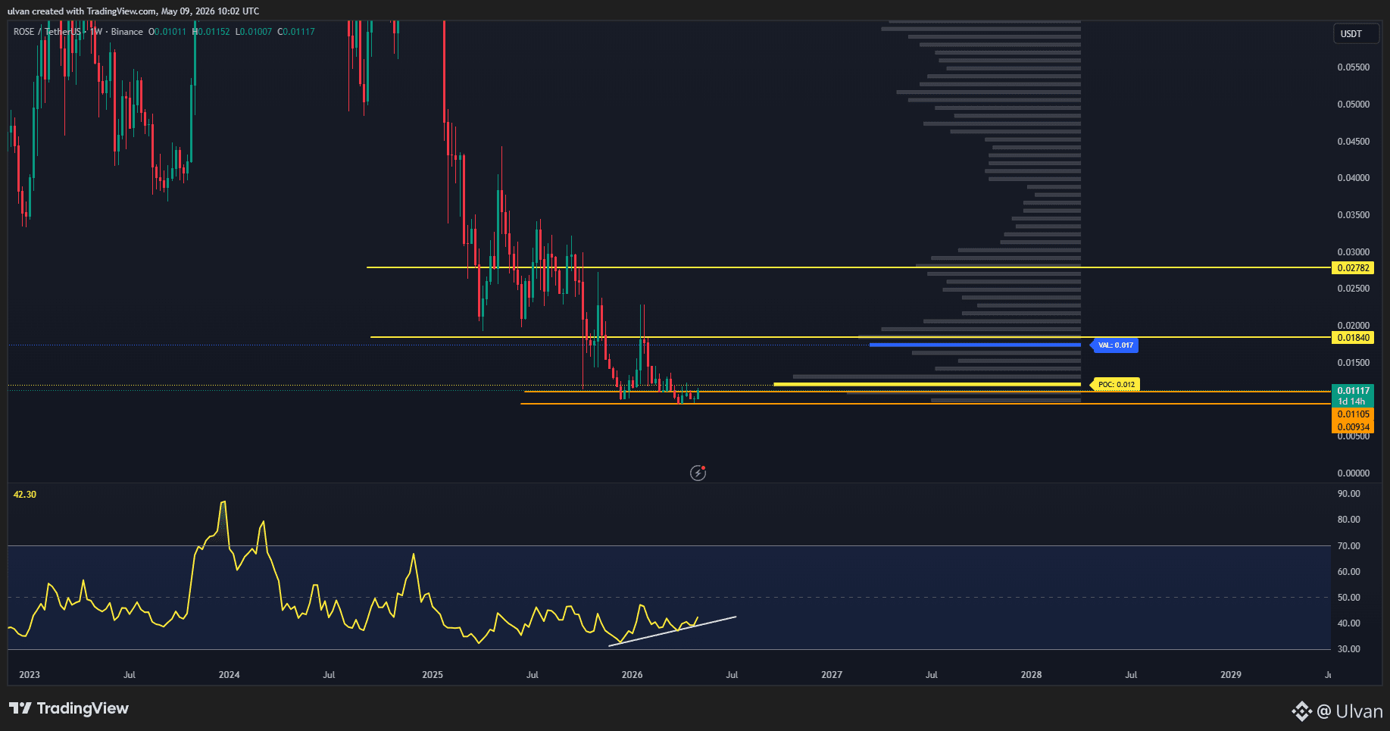1390x731 pixels.
Task: Click the 0.00000 price axis label
Action: (1354, 473)
